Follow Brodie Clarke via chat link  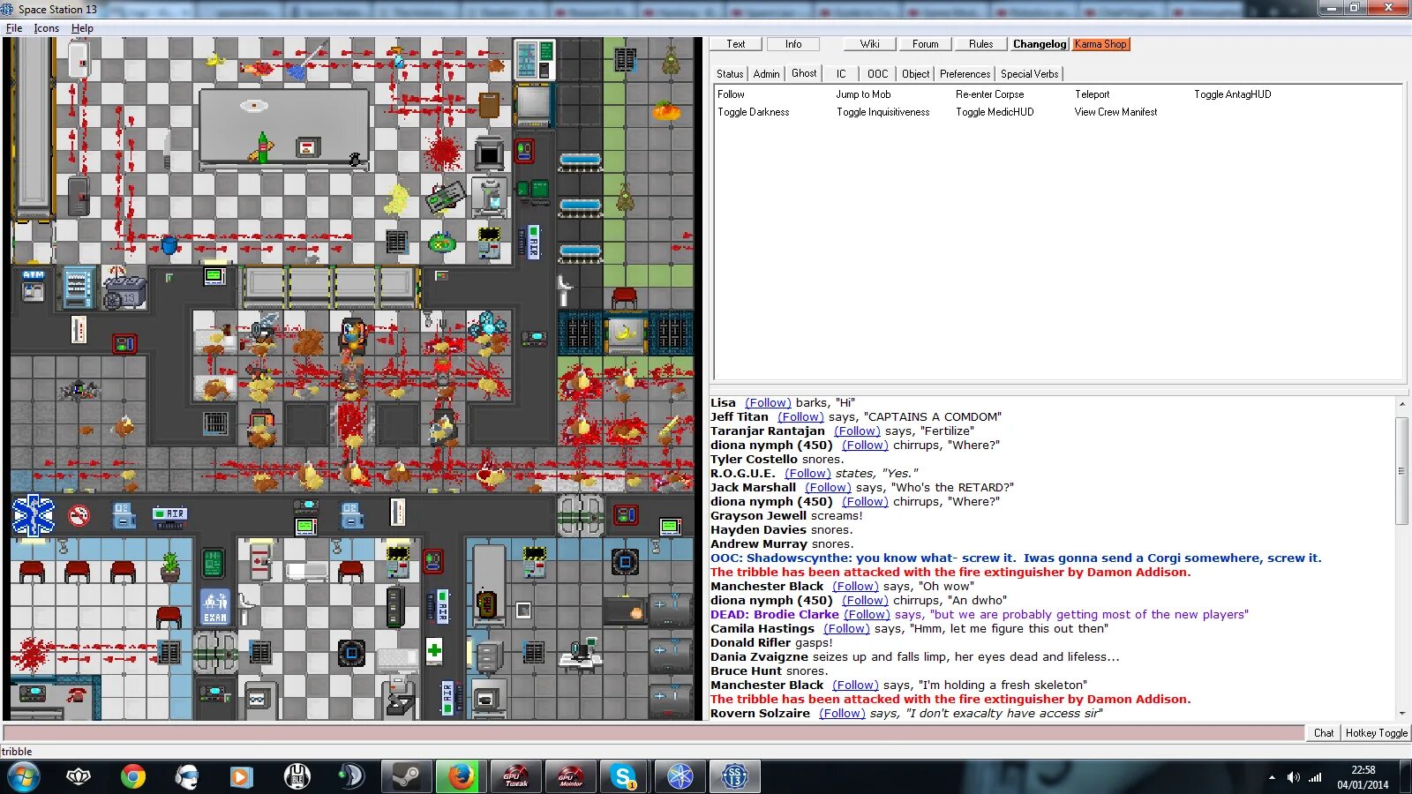(867, 615)
